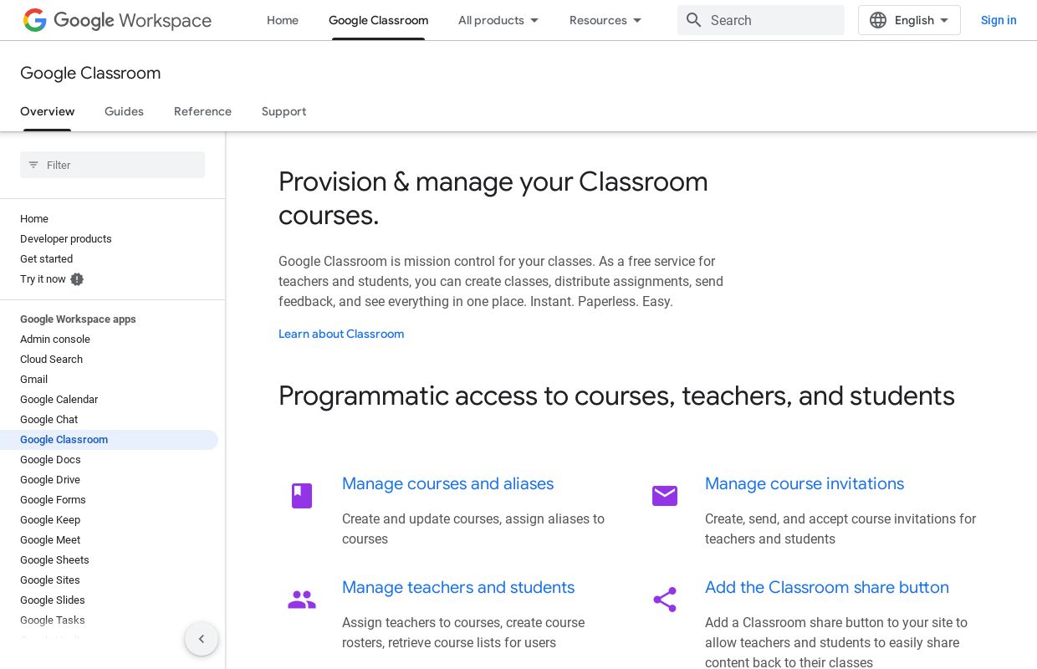Click the globe language icon
The height and width of the screenshot is (669, 1037).
point(878,20)
